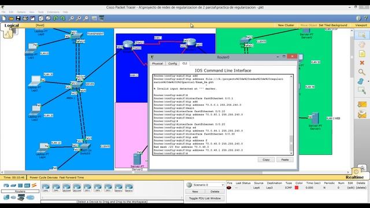
Task: Click the Copy toolbar icon
Action: 41,18
